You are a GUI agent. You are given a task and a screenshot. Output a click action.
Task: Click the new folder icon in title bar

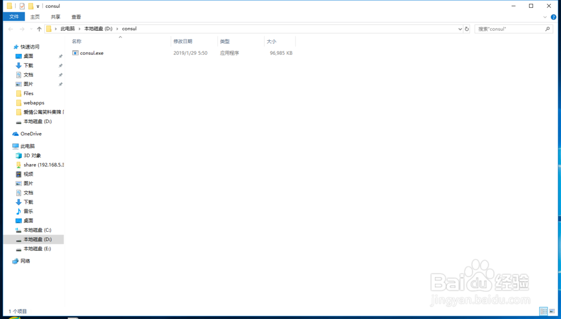tap(31, 6)
